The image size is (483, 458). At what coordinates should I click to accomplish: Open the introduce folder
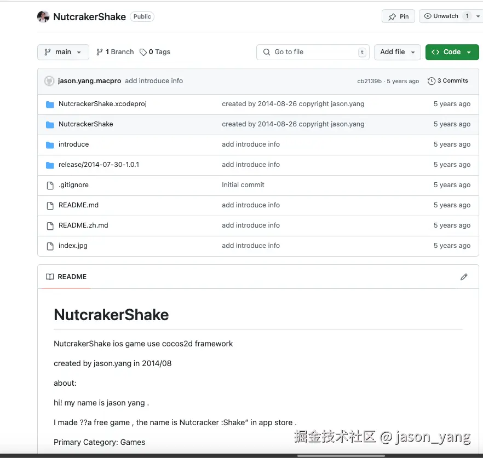coord(73,144)
